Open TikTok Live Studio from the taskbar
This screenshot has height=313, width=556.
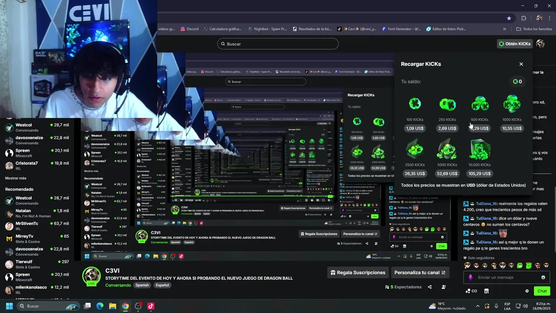pos(151,306)
